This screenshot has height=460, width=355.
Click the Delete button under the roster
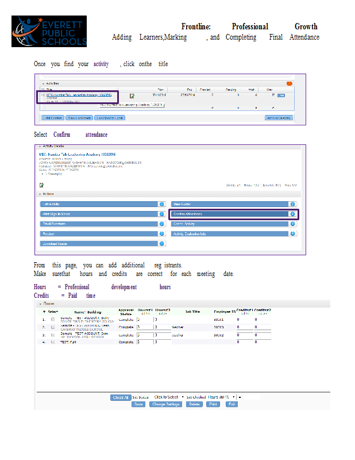[194, 404]
